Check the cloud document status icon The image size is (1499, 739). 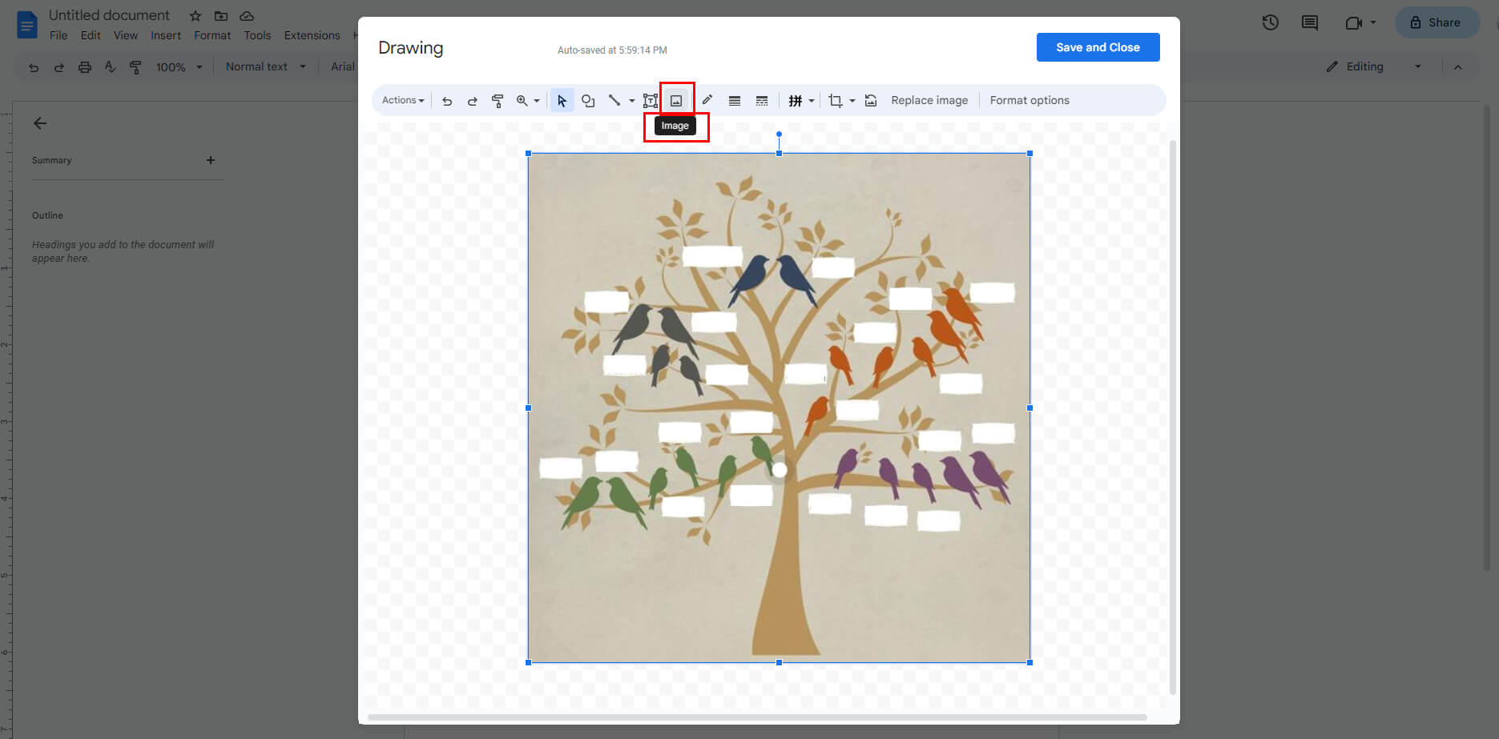247,16
